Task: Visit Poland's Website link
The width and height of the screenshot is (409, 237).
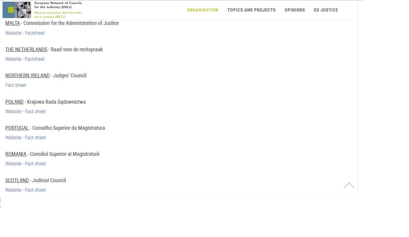Action: point(13,111)
